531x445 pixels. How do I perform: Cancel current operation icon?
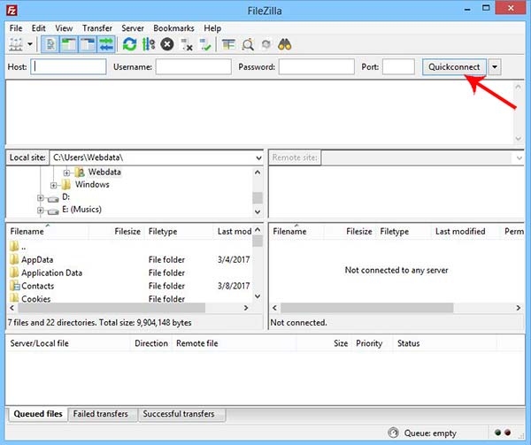coord(167,44)
